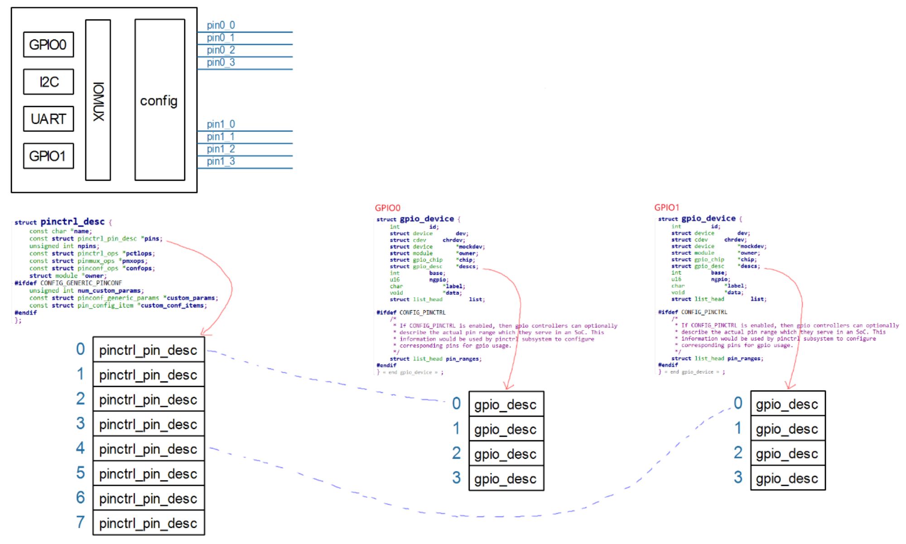The image size is (906, 544).
Task: Click the '*pins;' member line in pinctrl_desc
Action: click(x=96, y=239)
